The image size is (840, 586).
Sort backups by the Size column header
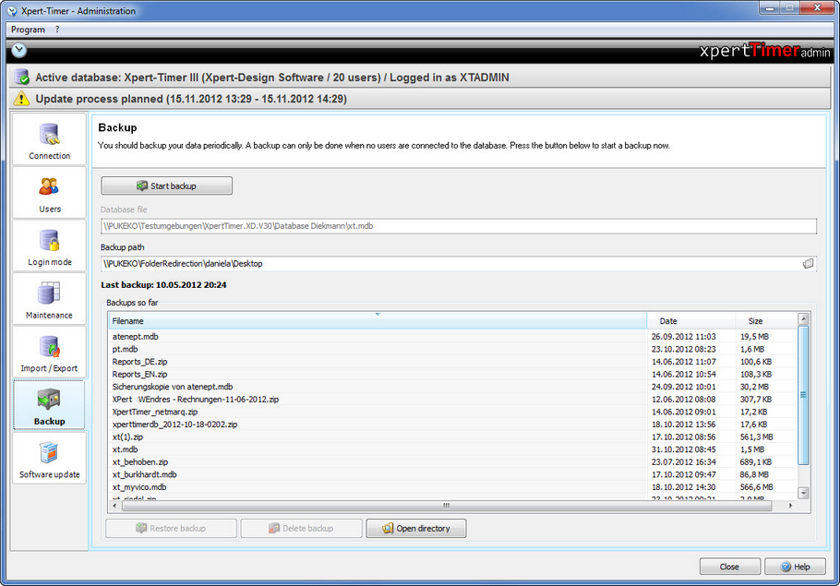point(765,321)
